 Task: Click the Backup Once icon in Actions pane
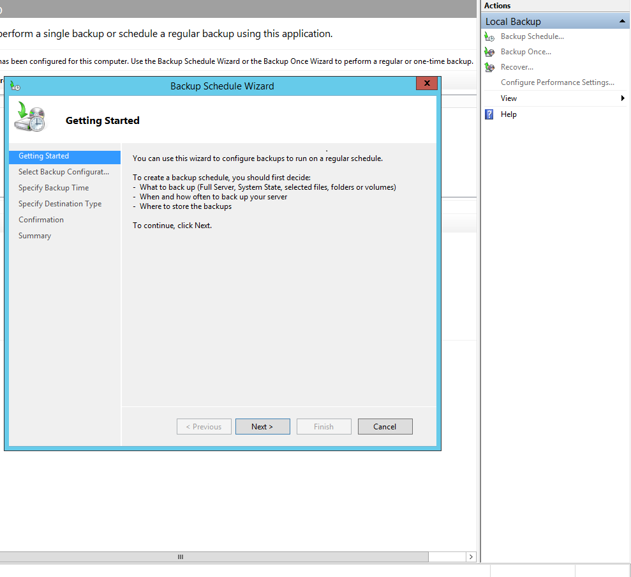point(489,52)
